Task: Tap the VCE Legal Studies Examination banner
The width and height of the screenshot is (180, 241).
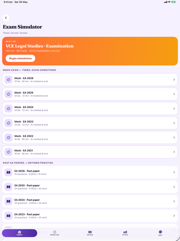Action: pyautogui.click(x=90, y=51)
